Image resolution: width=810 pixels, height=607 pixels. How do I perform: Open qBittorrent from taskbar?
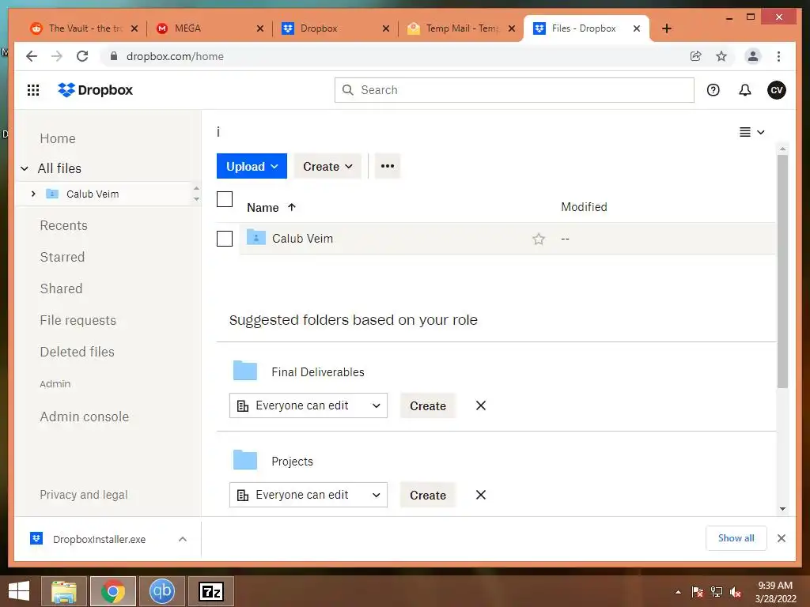(161, 591)
